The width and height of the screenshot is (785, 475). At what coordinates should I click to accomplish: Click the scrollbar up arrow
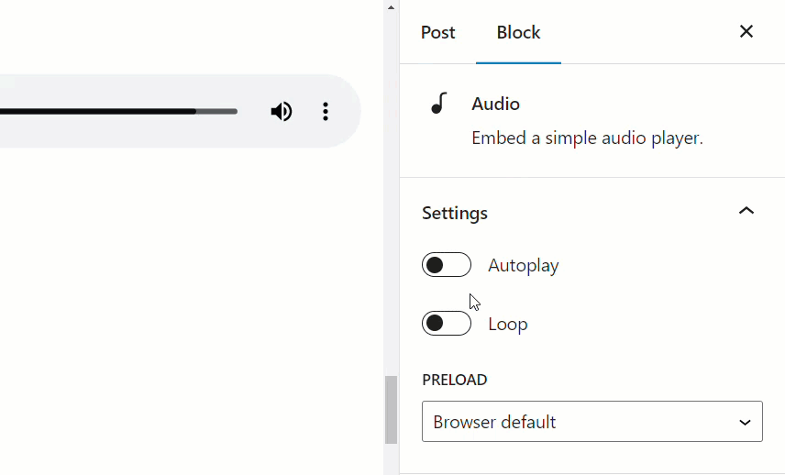391,7
